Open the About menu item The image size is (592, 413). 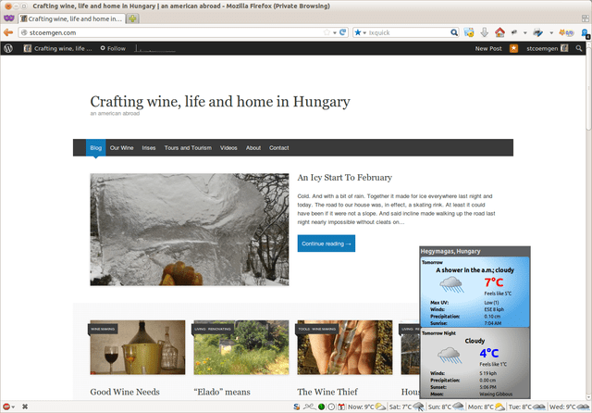point(253,148)
